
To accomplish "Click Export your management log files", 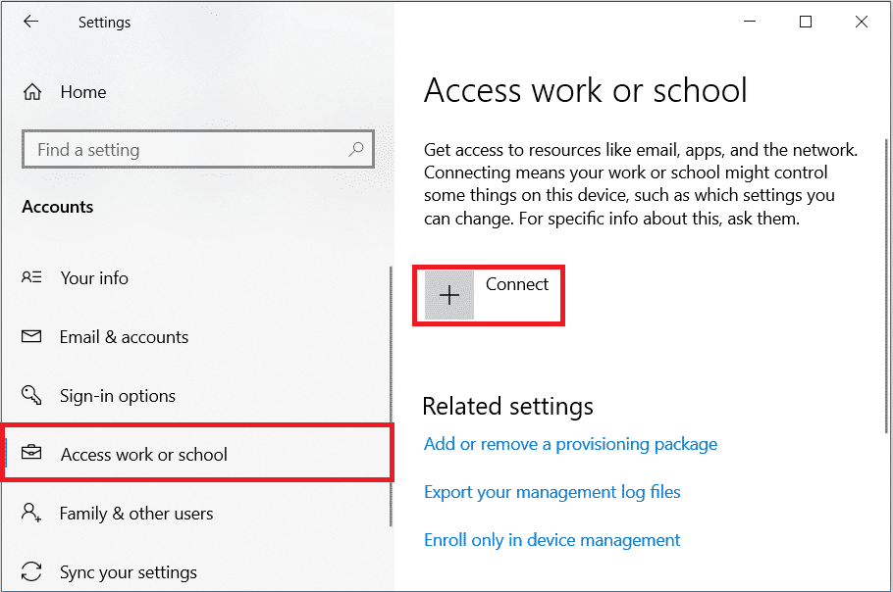I will click(552, 492).
